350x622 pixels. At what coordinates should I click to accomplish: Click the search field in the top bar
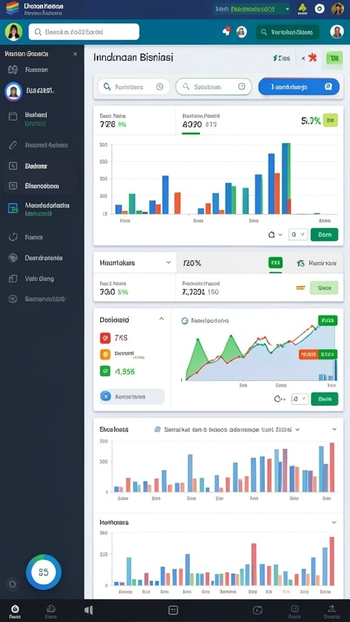pyautogui.click(x=84, y=32)
